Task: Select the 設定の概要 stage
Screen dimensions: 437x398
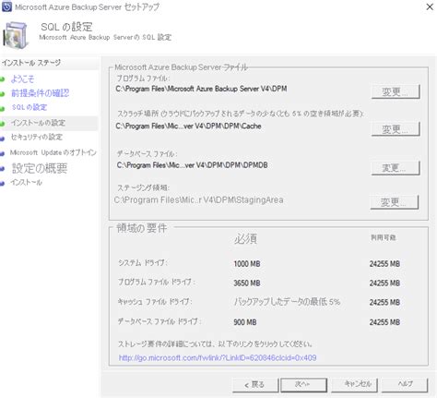Action: coord(40,168)
